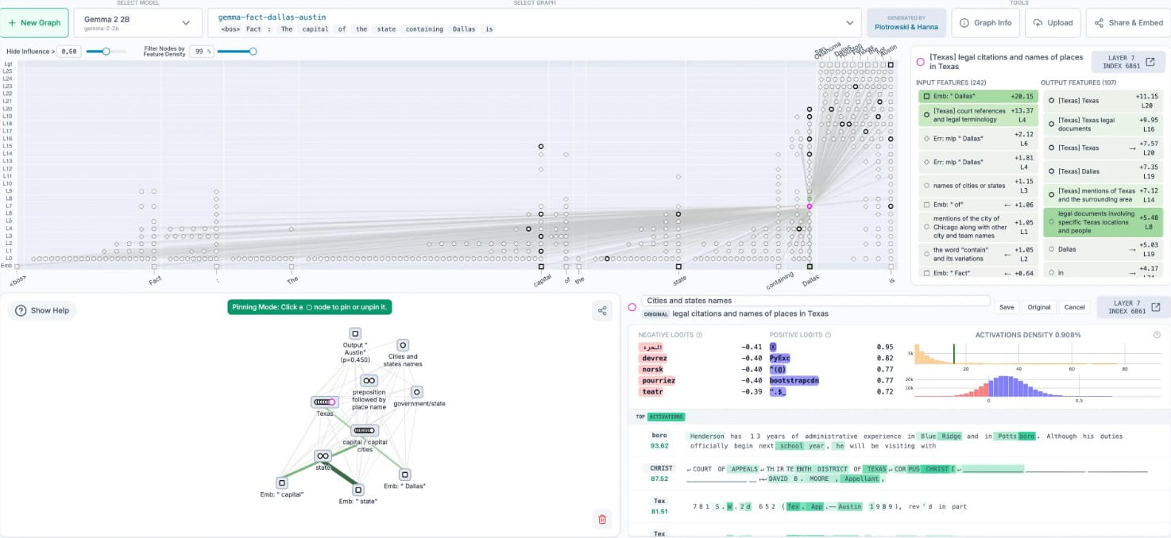Select the [Texas] Dallas output feature

coord(1103,171)
